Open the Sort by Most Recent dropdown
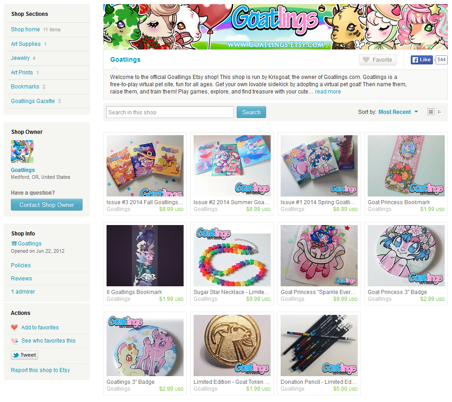 pyautogui.click(x=398, y=112)
